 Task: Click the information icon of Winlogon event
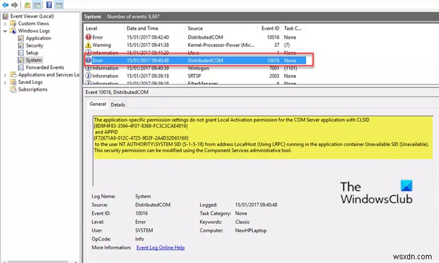pos(88,68)
